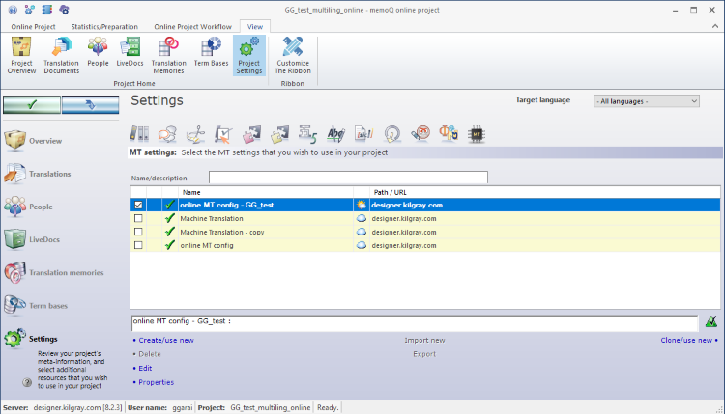Collapse the ribbon with the chevron
Image resolution: width=725 pixels, height=414 pixels.
click(x=714, y=26)
